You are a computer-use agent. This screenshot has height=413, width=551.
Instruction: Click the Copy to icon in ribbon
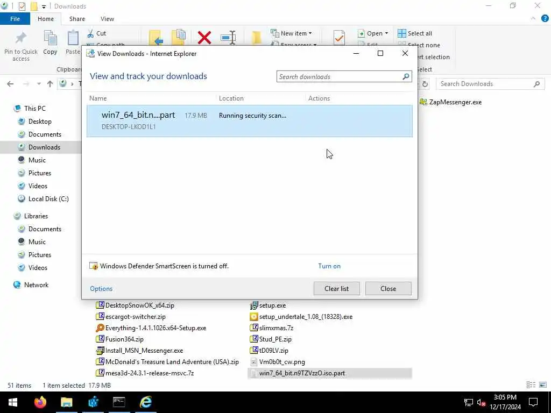pos(179,38)
